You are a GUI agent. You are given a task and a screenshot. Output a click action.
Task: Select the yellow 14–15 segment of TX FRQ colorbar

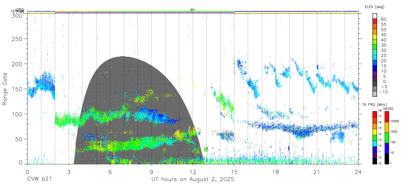click(x=375, y=132)
